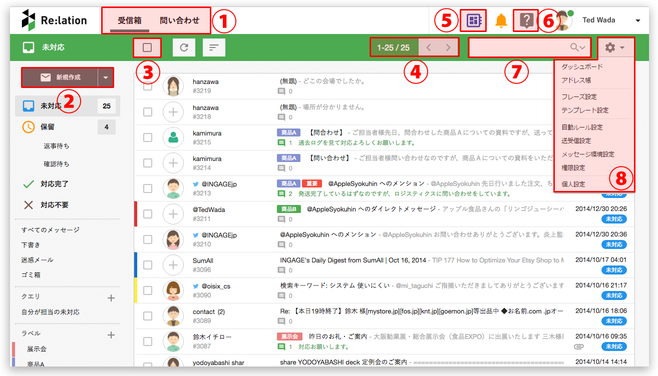
Task: Add a new label with plus icon
Action: click(x=111, y=335)
